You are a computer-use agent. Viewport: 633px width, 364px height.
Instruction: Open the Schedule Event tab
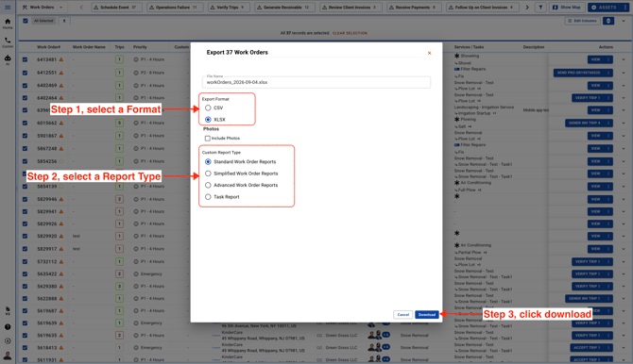[x=116, y=8]
